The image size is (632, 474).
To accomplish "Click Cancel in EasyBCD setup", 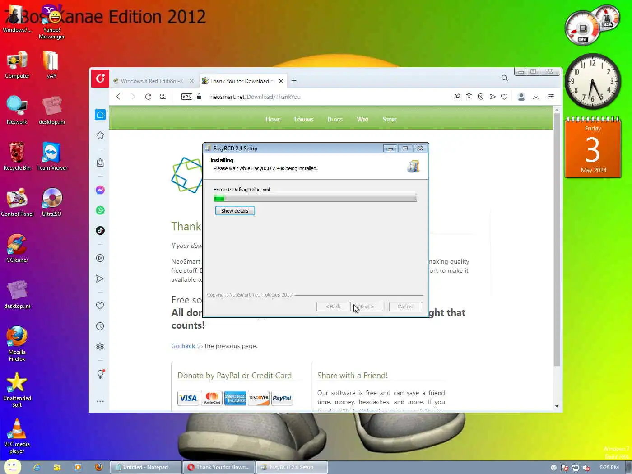I will [405, 307].
